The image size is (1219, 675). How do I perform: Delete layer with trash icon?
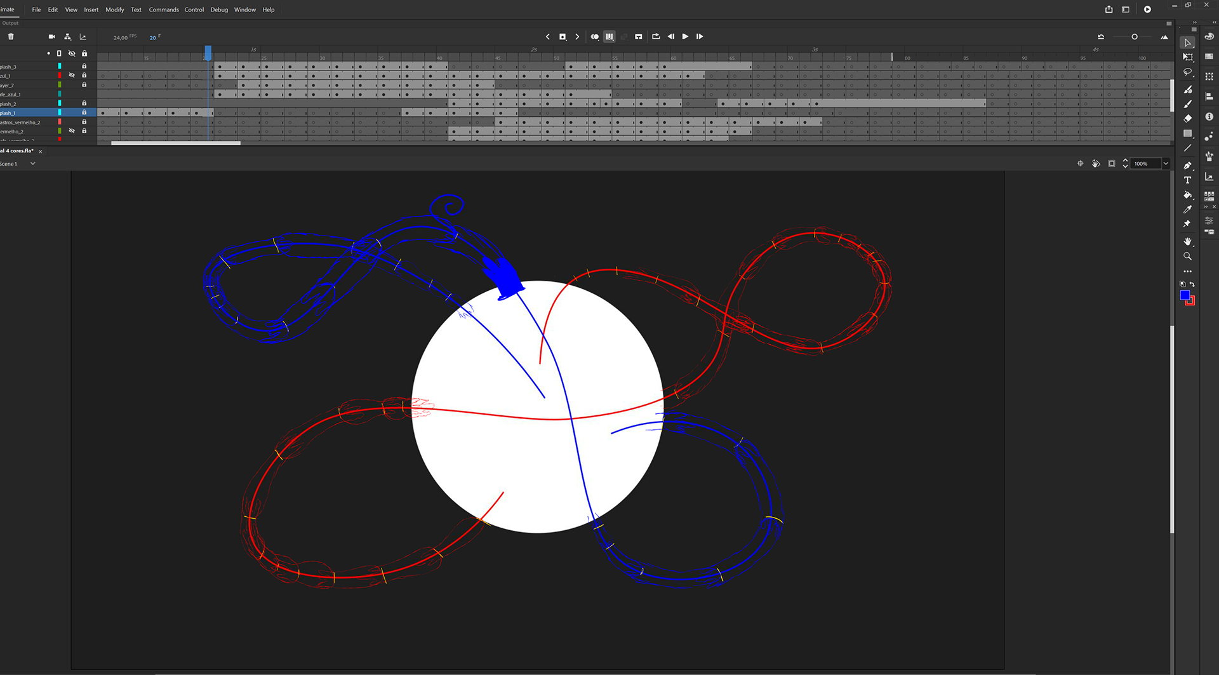point(11,37)
